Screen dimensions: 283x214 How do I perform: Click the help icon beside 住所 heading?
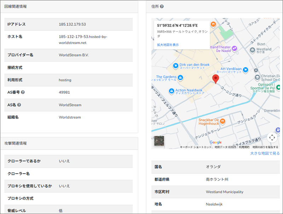162,6
